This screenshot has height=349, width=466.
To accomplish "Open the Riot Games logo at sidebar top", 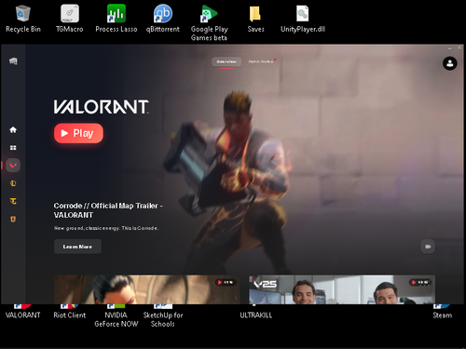I will click(x=13, y=61).
